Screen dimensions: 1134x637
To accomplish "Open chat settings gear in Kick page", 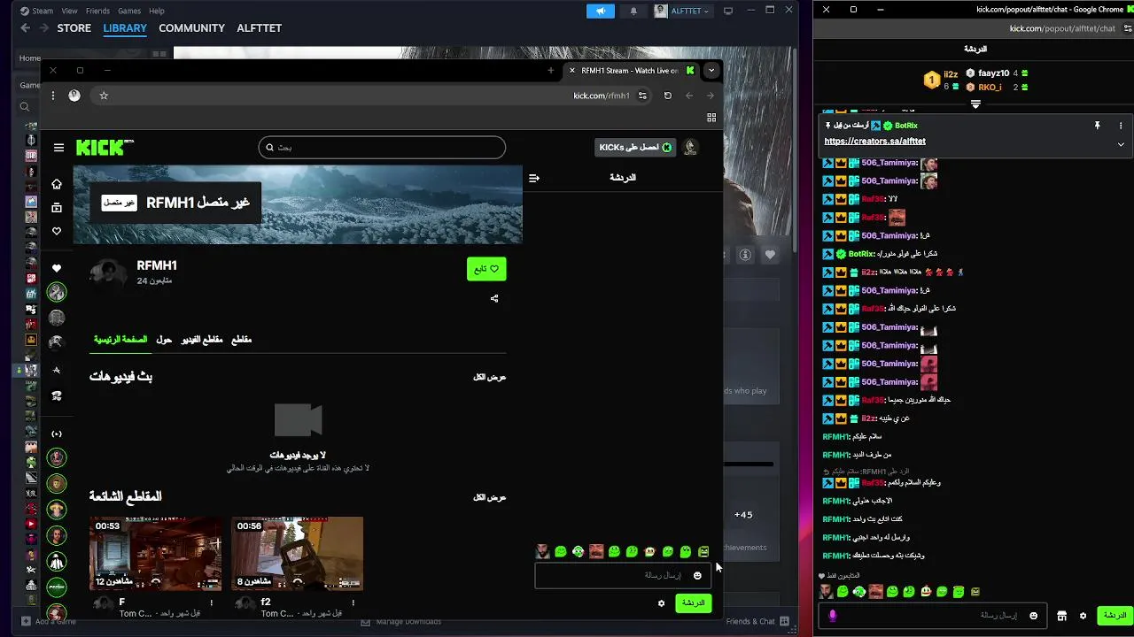I will tap(661, 603).
